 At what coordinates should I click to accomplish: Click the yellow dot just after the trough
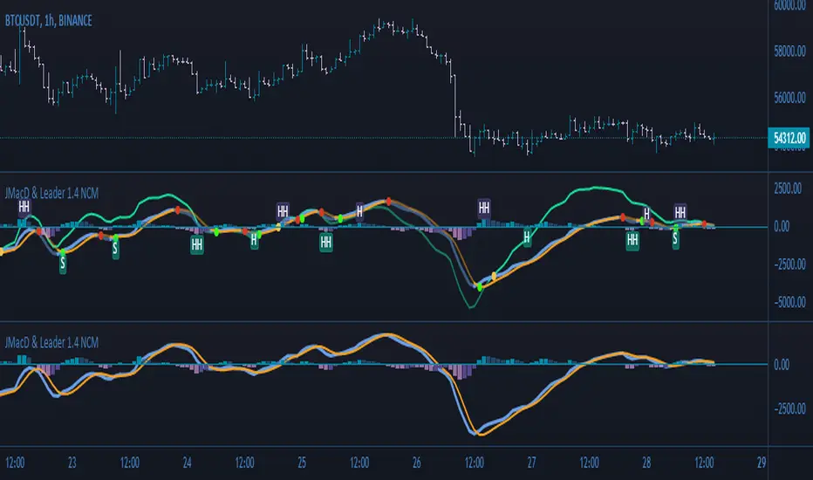(494, 277)
